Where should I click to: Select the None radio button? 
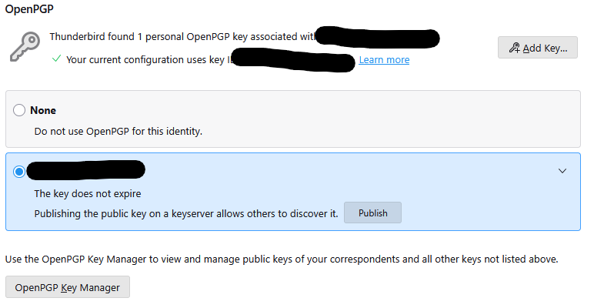[x=19, y=111]
